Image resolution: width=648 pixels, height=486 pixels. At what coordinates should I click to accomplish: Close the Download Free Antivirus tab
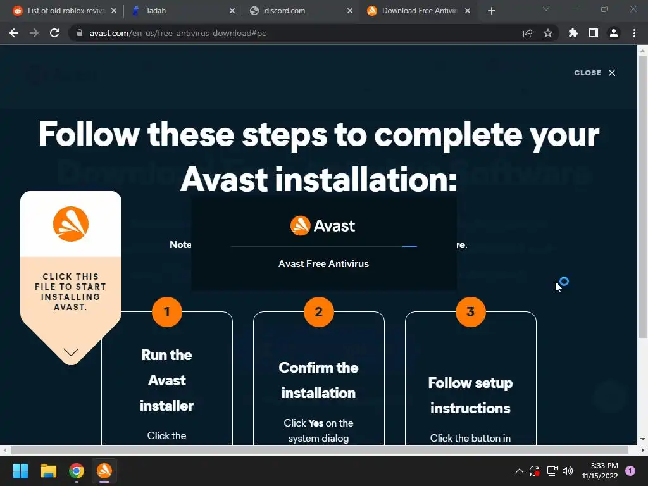click(468, 11)
